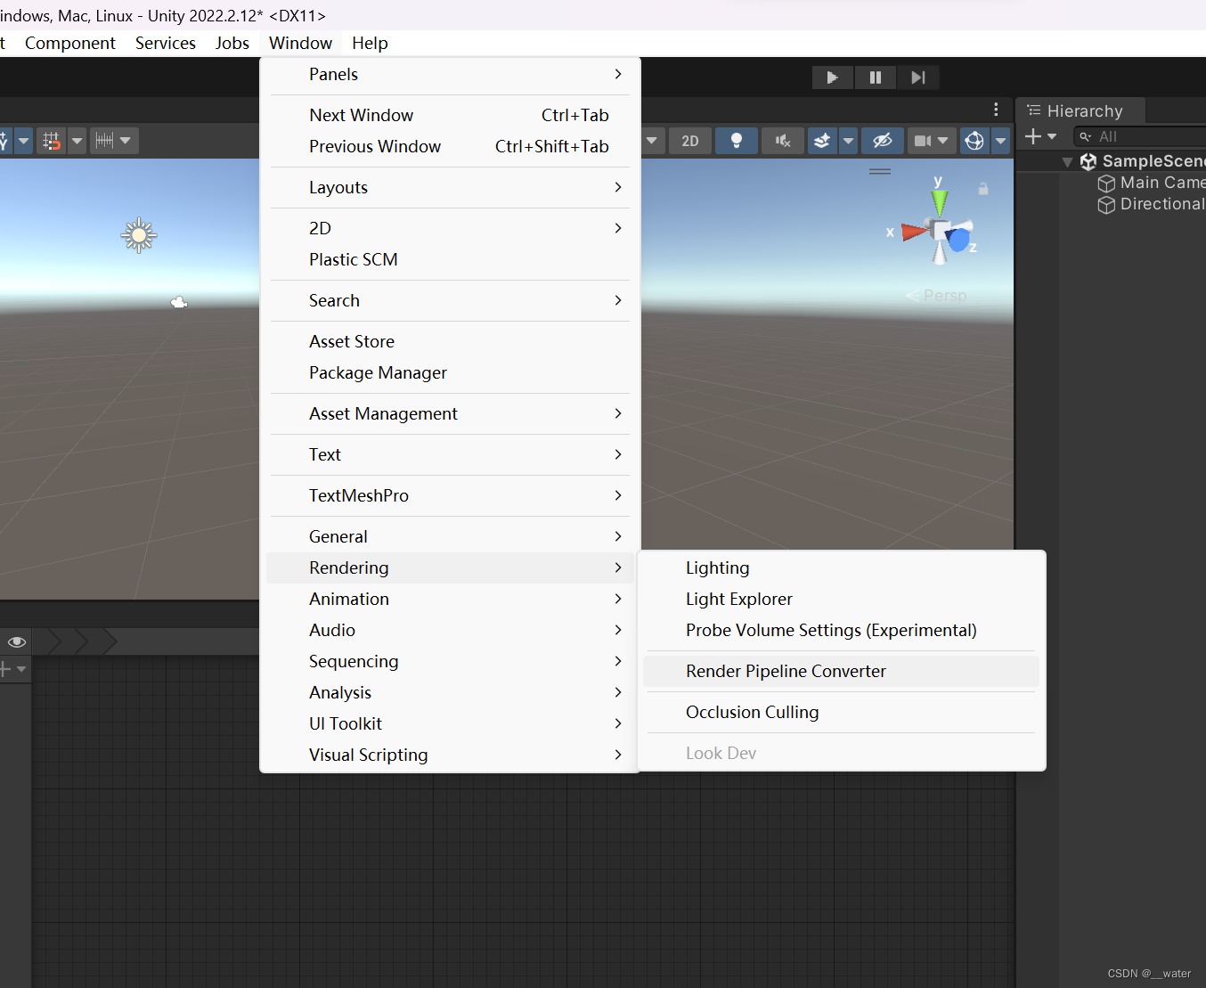Open the create object dropdown in Hierarchy

[1034, 136]
